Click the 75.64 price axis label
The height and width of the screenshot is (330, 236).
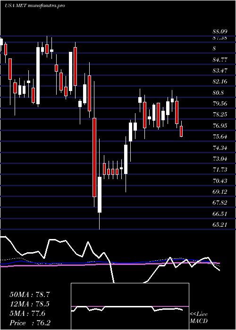click(x=220, y=137)
